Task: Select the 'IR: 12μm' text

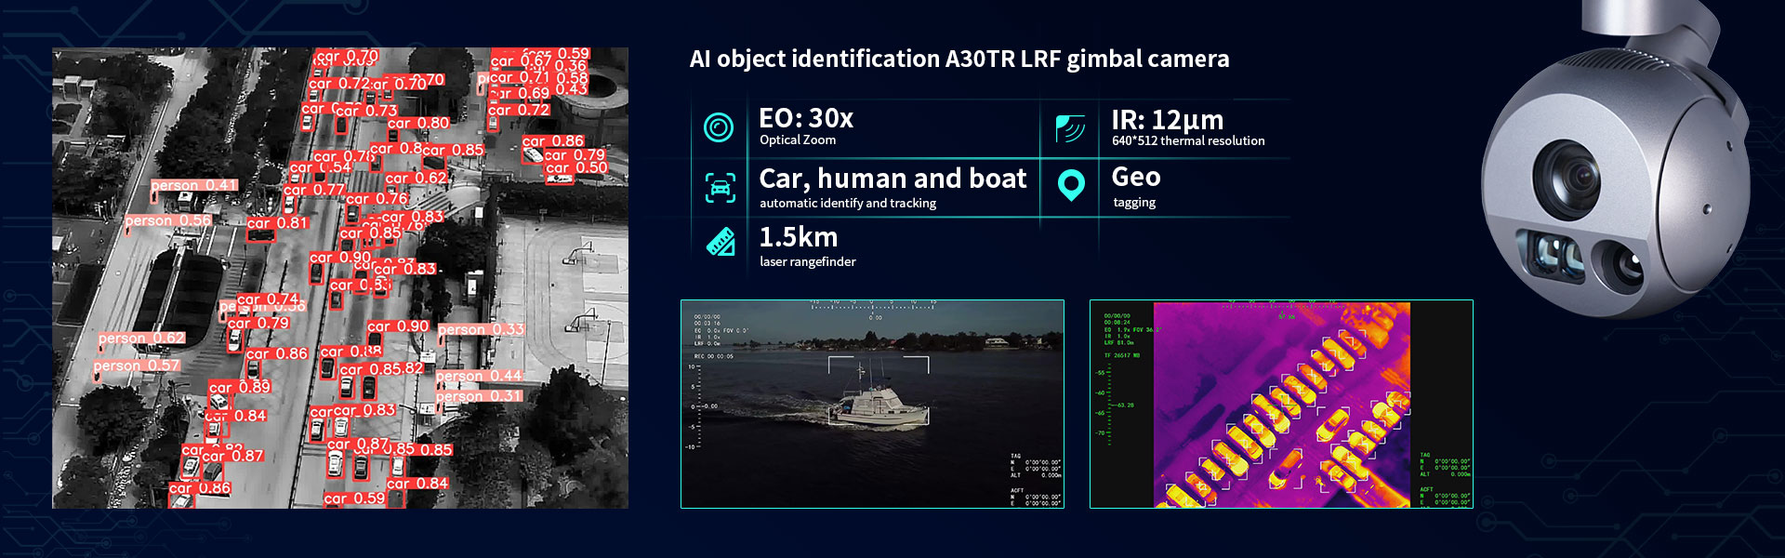Action: pyautogui.click(x=1167, y=120)
